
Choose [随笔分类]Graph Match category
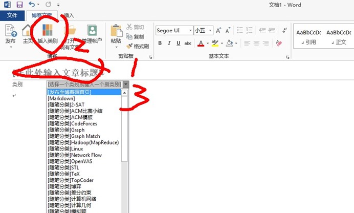click(84, 136)
